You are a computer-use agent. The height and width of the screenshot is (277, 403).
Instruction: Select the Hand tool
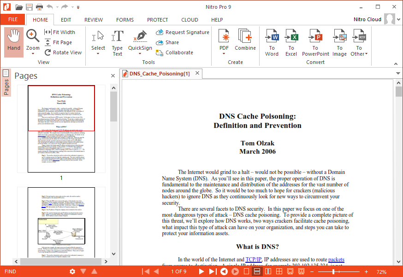(x=13, y=41)
